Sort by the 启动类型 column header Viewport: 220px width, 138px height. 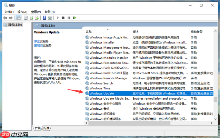click(201, 32)
